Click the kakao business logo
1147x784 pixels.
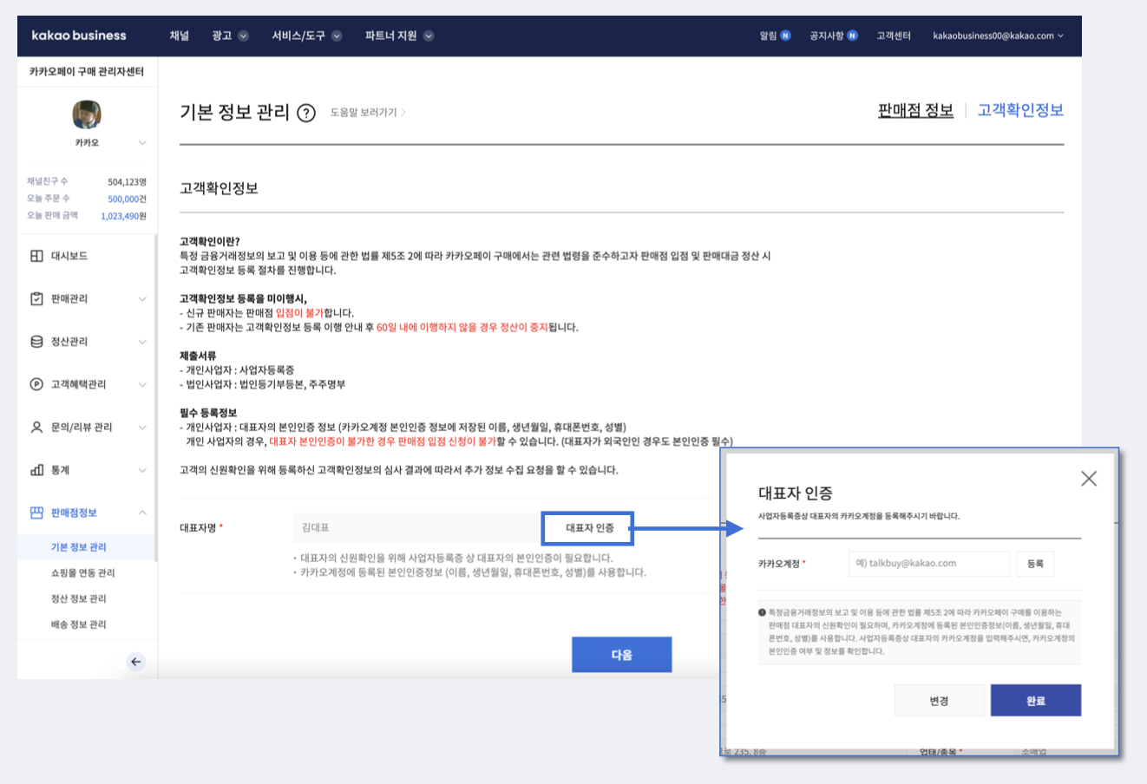[79, 36]
